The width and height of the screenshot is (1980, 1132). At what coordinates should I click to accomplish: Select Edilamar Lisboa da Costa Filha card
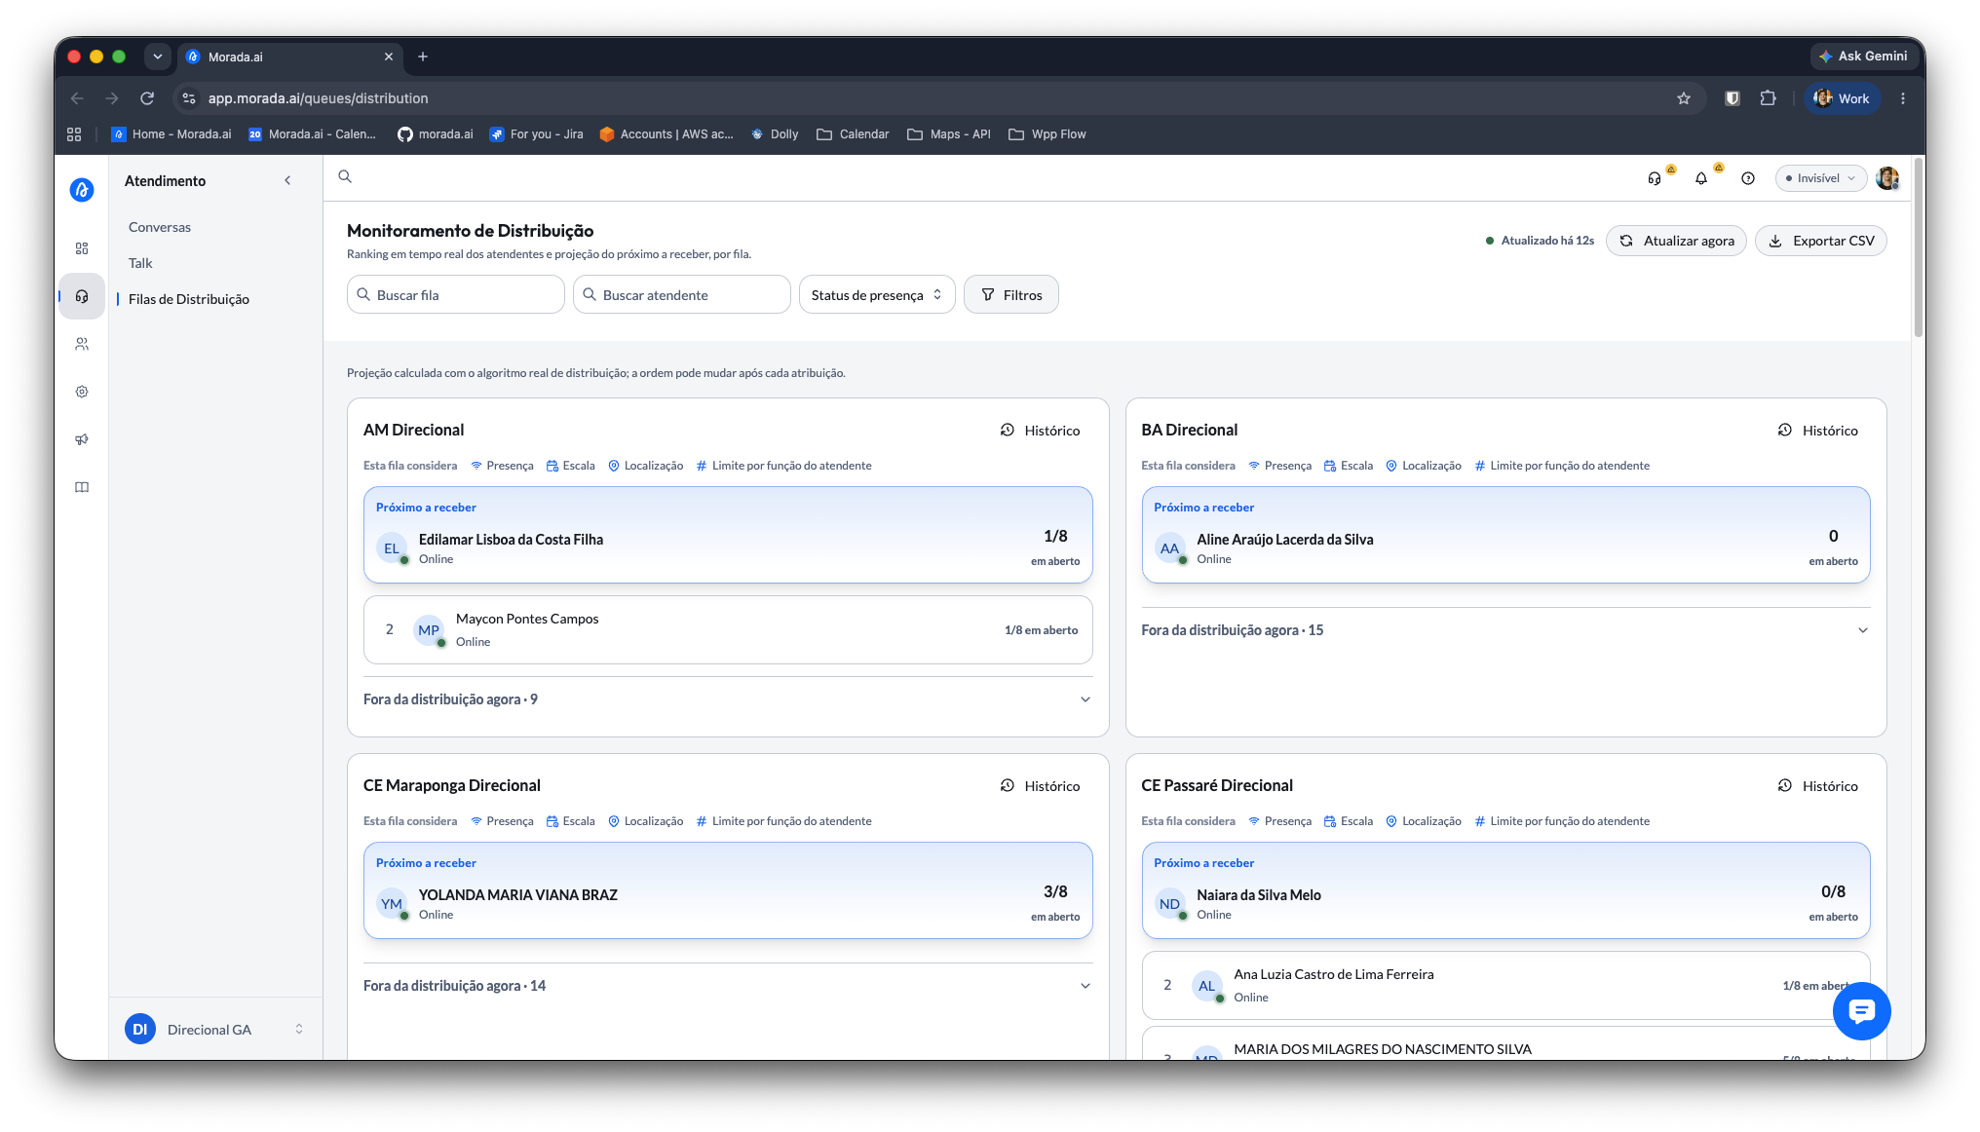[x=728, y=535]
